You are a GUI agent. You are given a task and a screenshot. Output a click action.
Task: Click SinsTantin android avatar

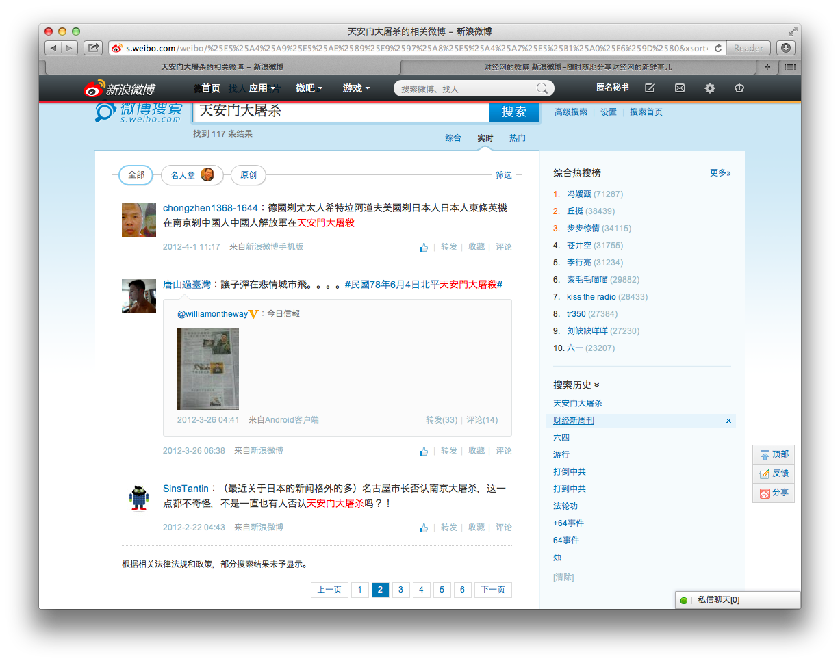[x=139, y=499]
